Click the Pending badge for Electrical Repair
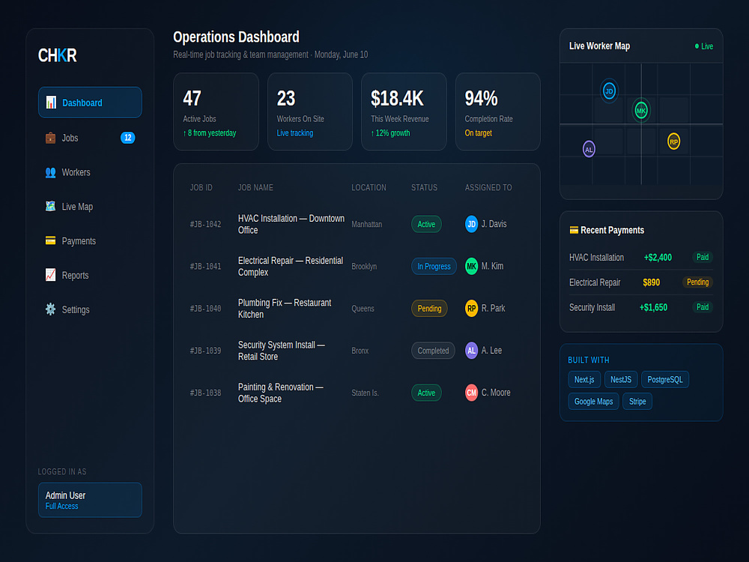The width and height of the screenshot is (749, 562). coord(697,282)
